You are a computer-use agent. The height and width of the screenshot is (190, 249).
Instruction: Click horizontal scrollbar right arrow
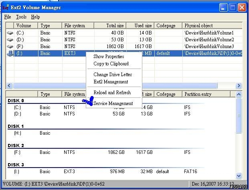coord(239,86)
